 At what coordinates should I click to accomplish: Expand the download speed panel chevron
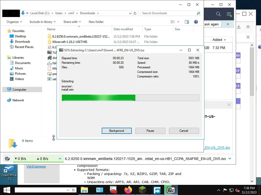tap(60, 159)
